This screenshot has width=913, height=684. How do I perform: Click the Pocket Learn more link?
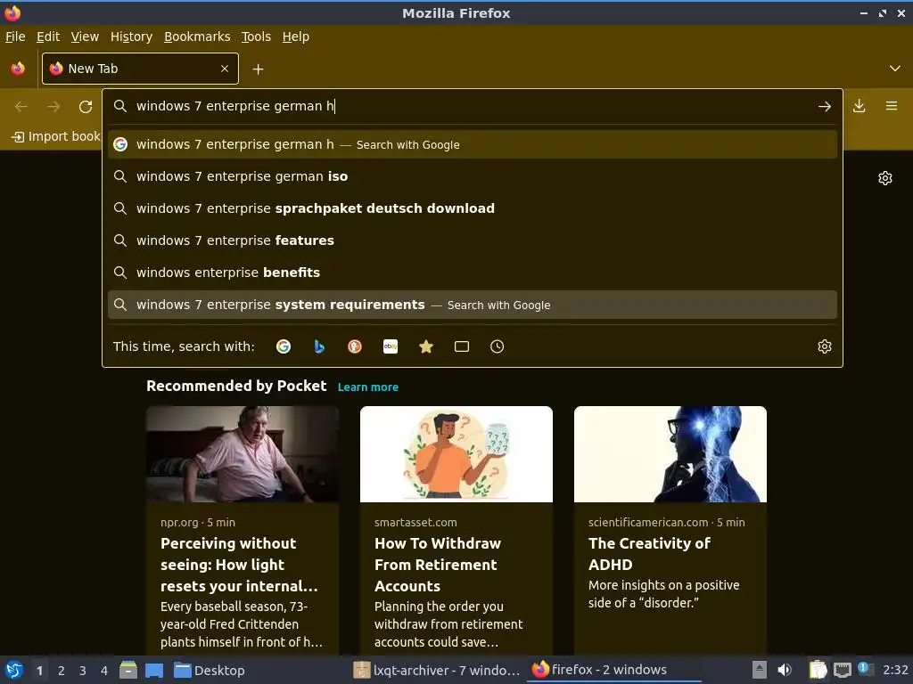[x=368, y=387]
